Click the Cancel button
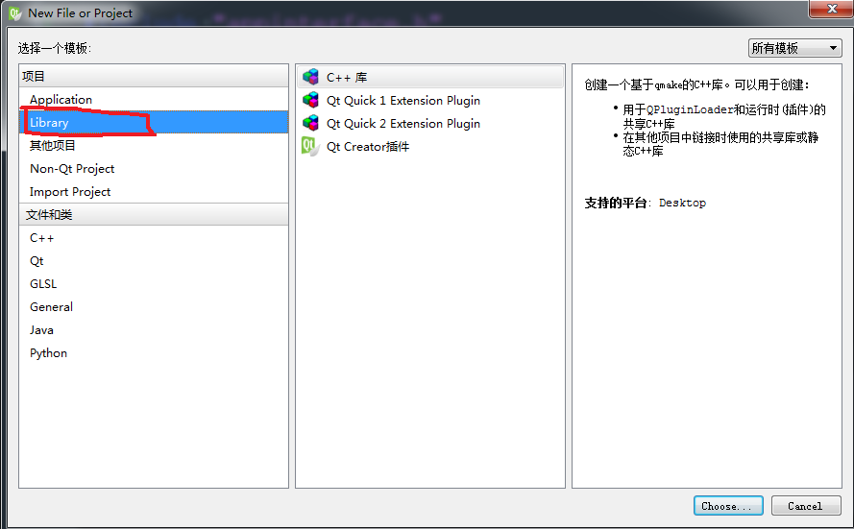This screenshot has width=854, height=529. tap(806, 506)
